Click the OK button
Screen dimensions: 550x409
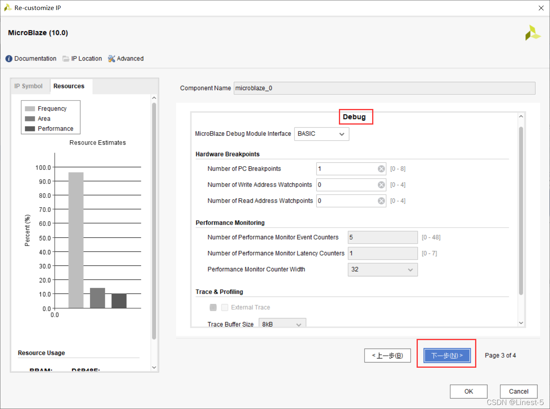(469, 391)
